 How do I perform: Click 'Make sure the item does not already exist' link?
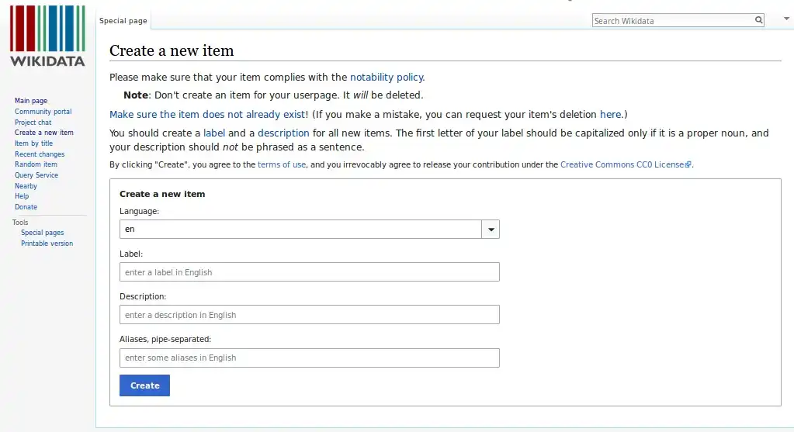coord(207,114)
